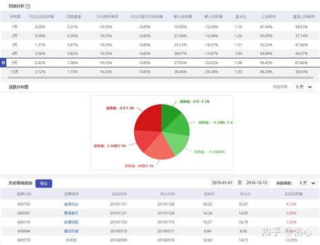Click the 区间涨跌幅 column header in history table
The image size is (320, 245).
[x=294, y=194]
